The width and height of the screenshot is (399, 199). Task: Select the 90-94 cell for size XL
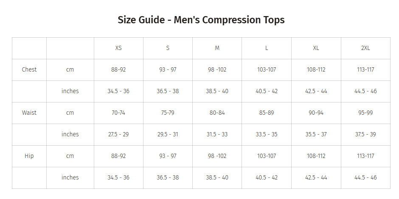coord(316,113)
